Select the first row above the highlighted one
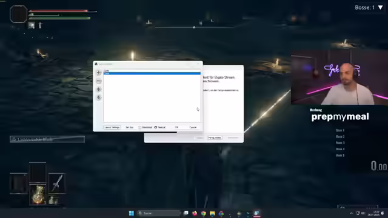Image resolution: width=388 pixels, height=218 pixels. [152, 71]
